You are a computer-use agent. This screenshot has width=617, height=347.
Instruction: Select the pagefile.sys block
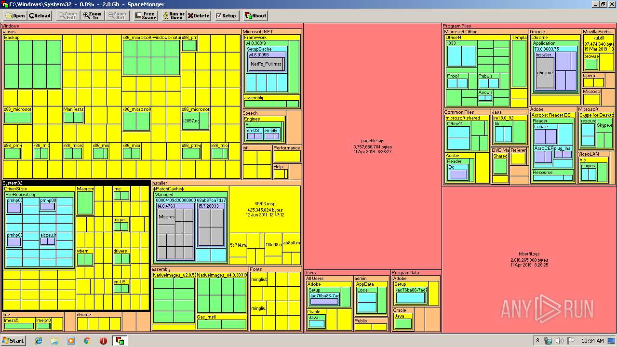pyautogui.click(x=373, y=146)
